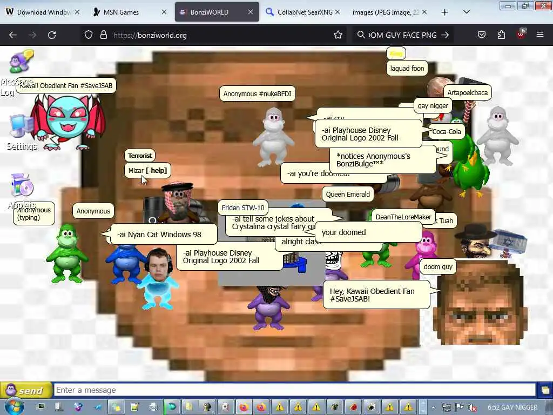
Task: Reload the BonziWORLD page
Action: tap(52, 35)
